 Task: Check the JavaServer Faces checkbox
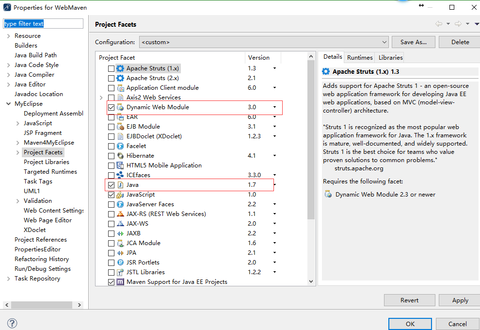click(111, 204)
